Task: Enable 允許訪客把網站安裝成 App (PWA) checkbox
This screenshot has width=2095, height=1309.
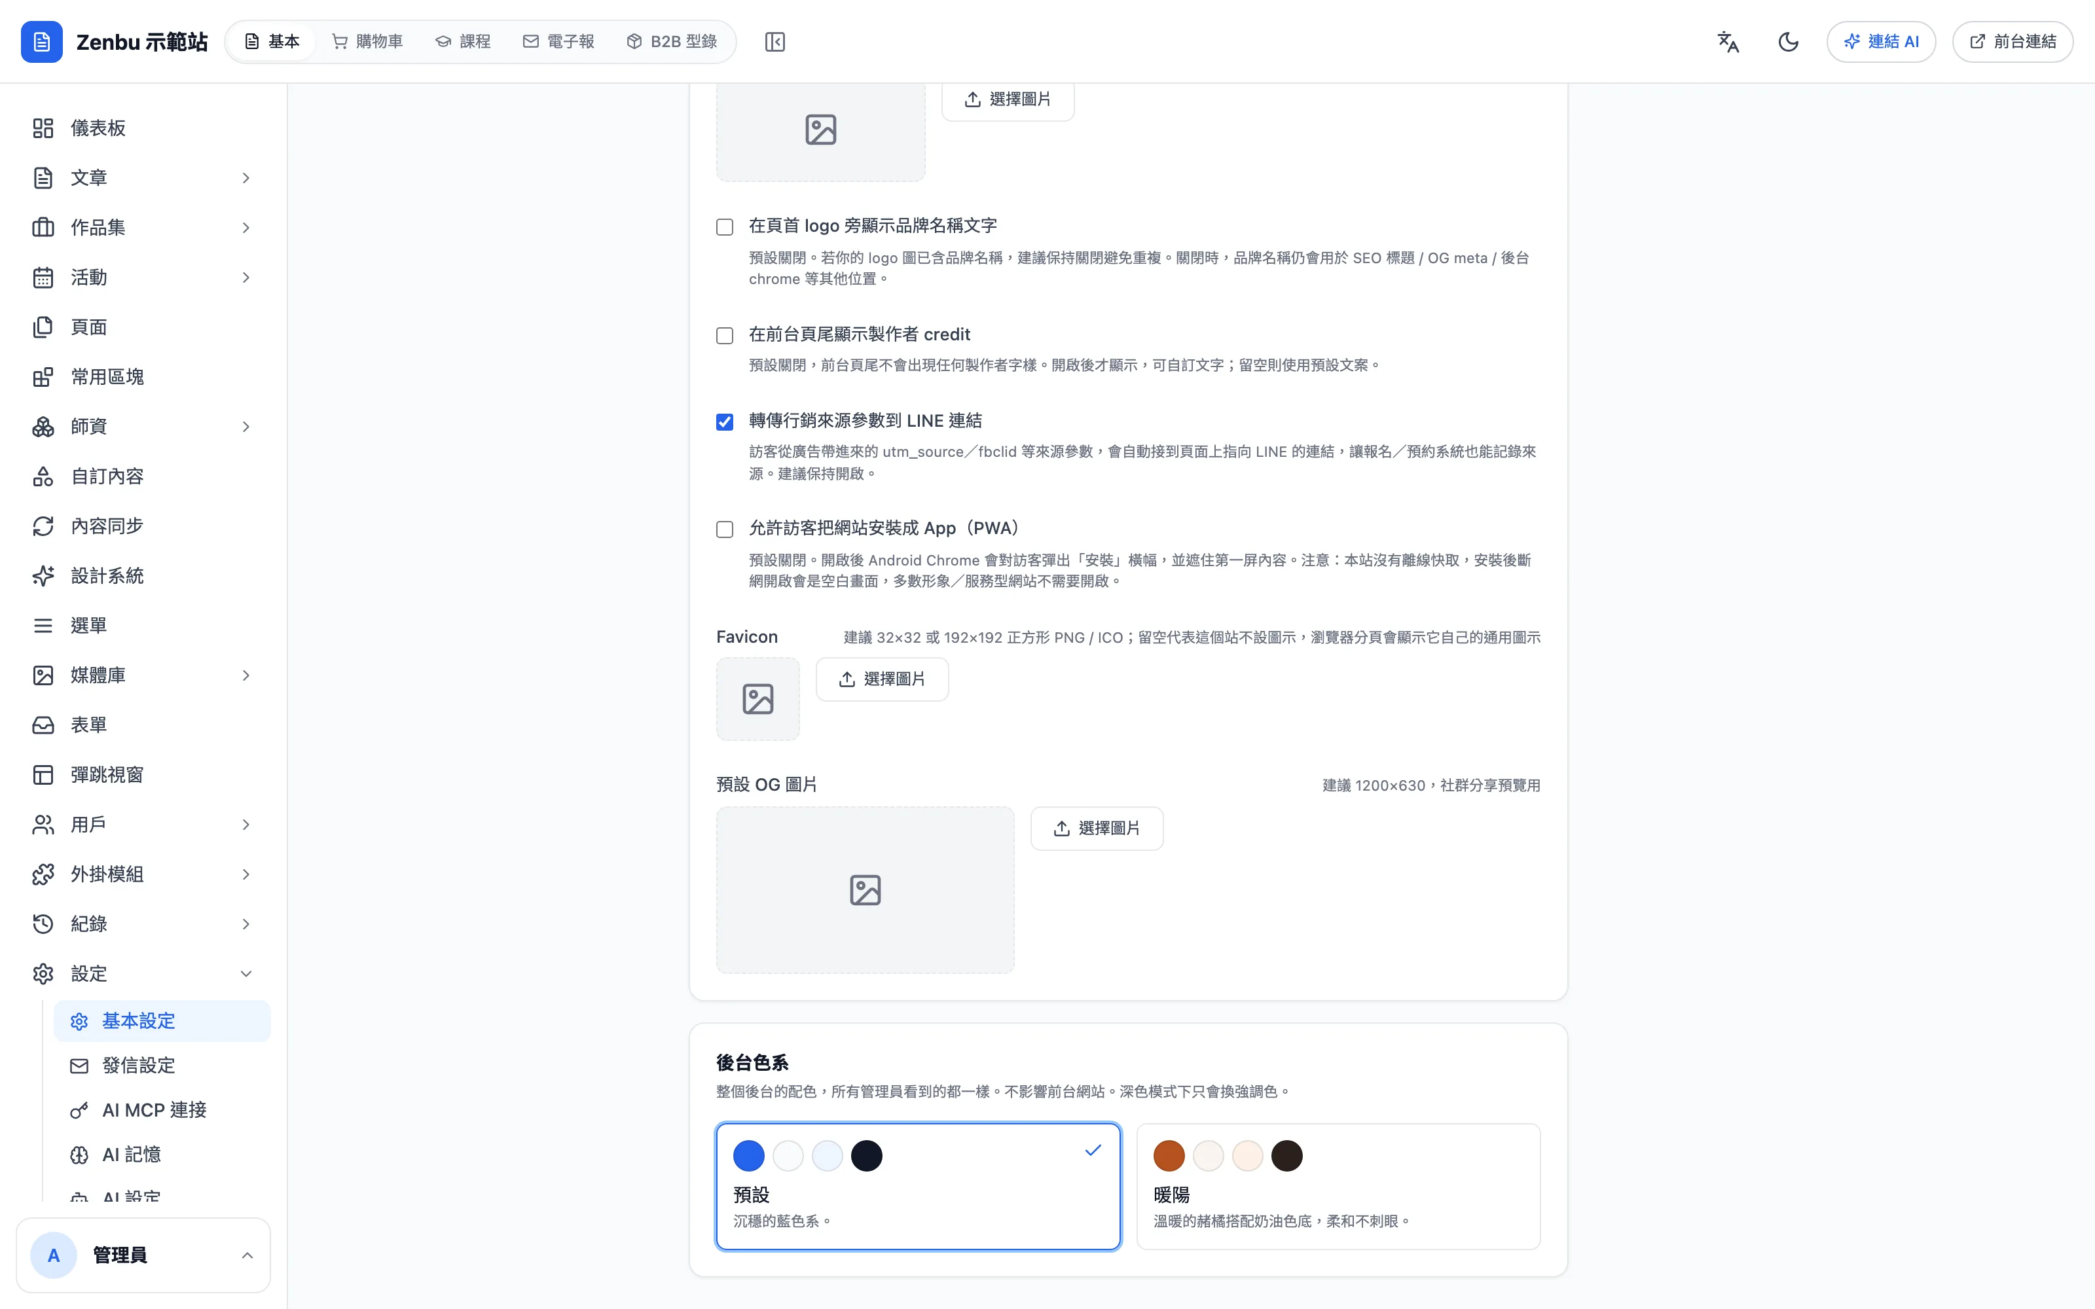Action: coord(725,530)
